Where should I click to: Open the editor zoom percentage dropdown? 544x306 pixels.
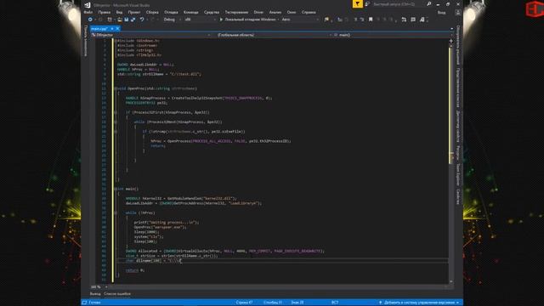pos(99,287)
